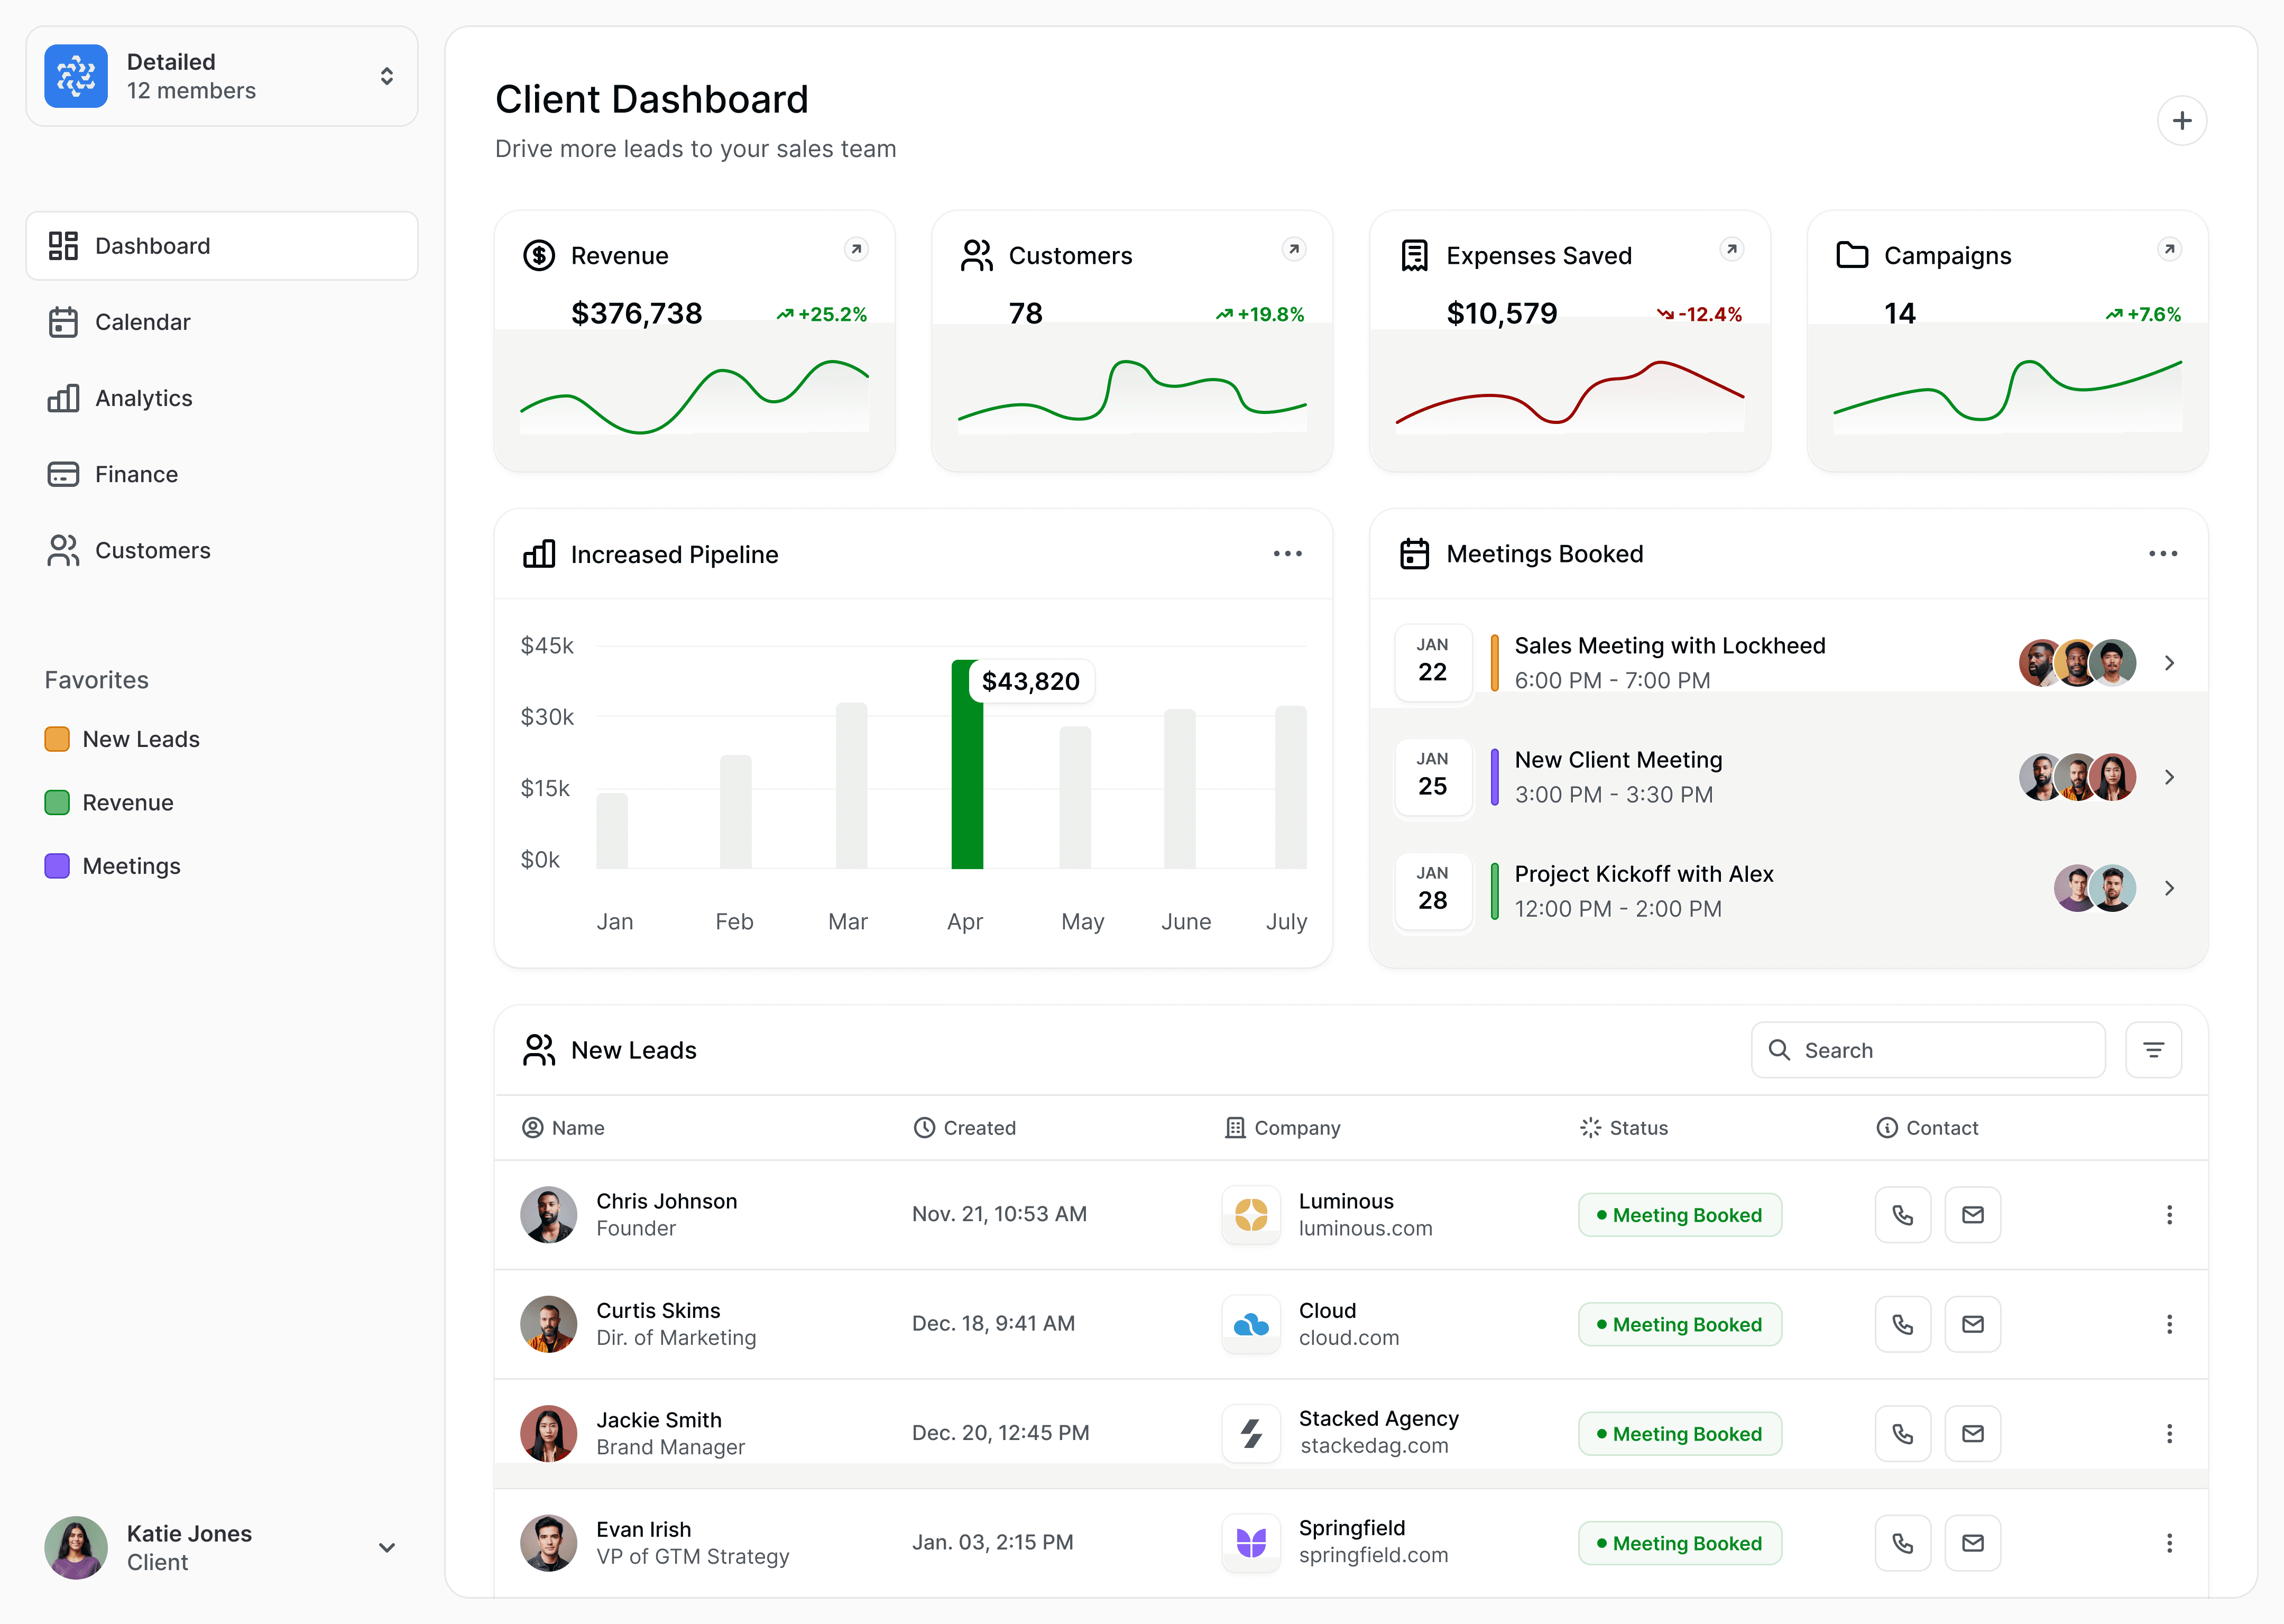Select Dashboard in the navigation
The width and height of the screenshot is (2284, 1624).
152,245
